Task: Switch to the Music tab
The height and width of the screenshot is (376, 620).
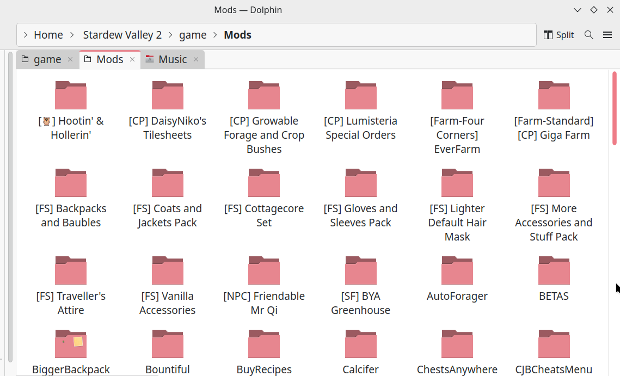Action: [x=173, y=59]
